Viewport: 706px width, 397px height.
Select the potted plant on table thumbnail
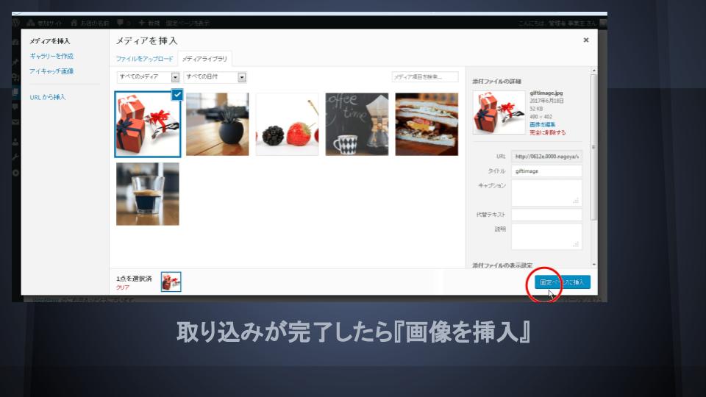pos(217,124)
